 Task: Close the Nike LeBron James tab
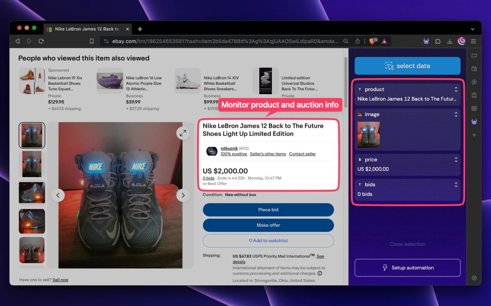(x=127, y=29)
